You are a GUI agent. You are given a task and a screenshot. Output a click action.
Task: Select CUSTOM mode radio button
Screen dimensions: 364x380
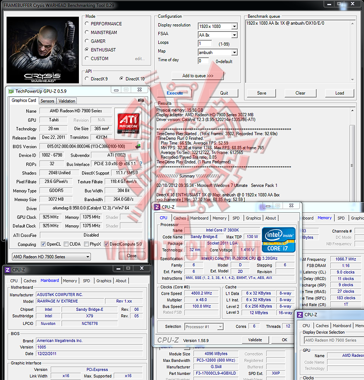pyautogui.click(x=87, y=59)
